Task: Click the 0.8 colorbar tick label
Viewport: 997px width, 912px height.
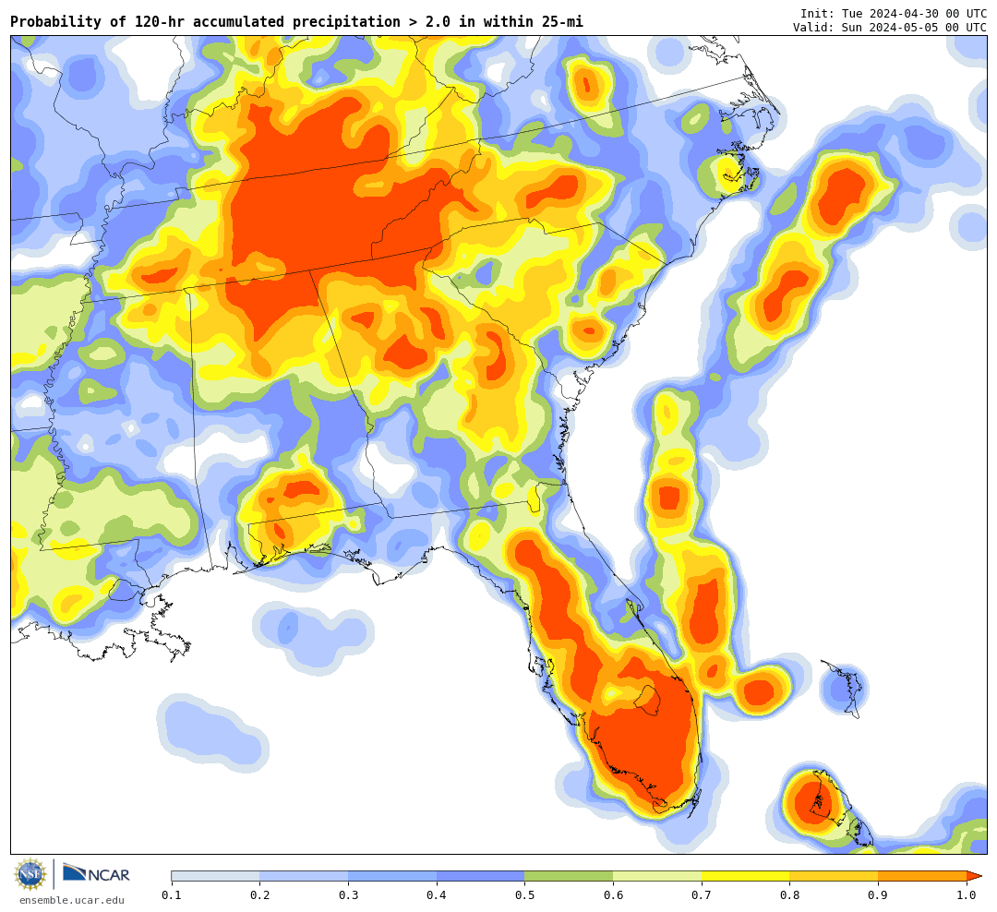Action: coord(789,894)
